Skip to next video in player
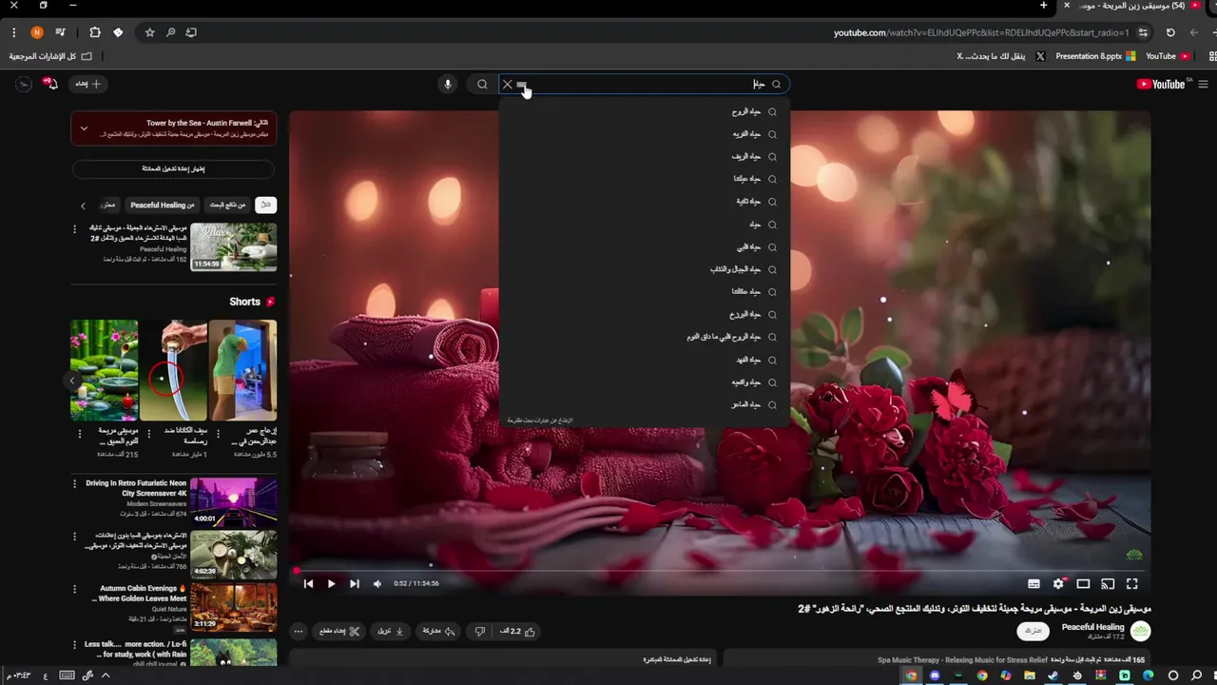 coord(354,583)
